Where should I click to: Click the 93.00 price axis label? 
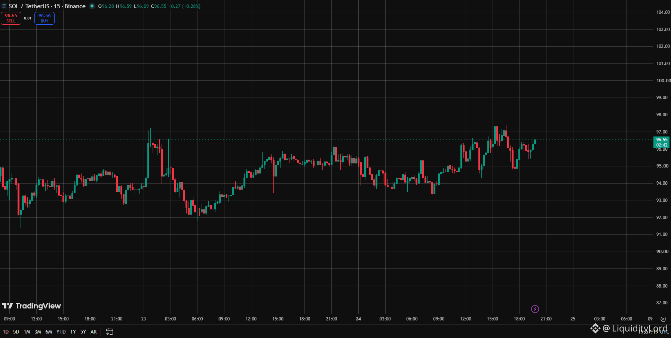(x=662, y=200)
